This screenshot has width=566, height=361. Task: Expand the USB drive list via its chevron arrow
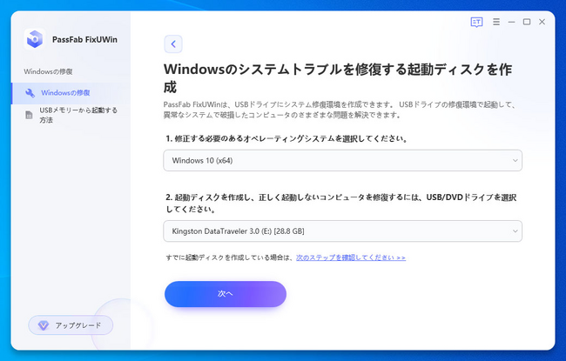coord(515,231)
